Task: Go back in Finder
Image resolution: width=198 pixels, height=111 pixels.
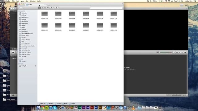Action: pyautogui.click(x=20, y=8)
